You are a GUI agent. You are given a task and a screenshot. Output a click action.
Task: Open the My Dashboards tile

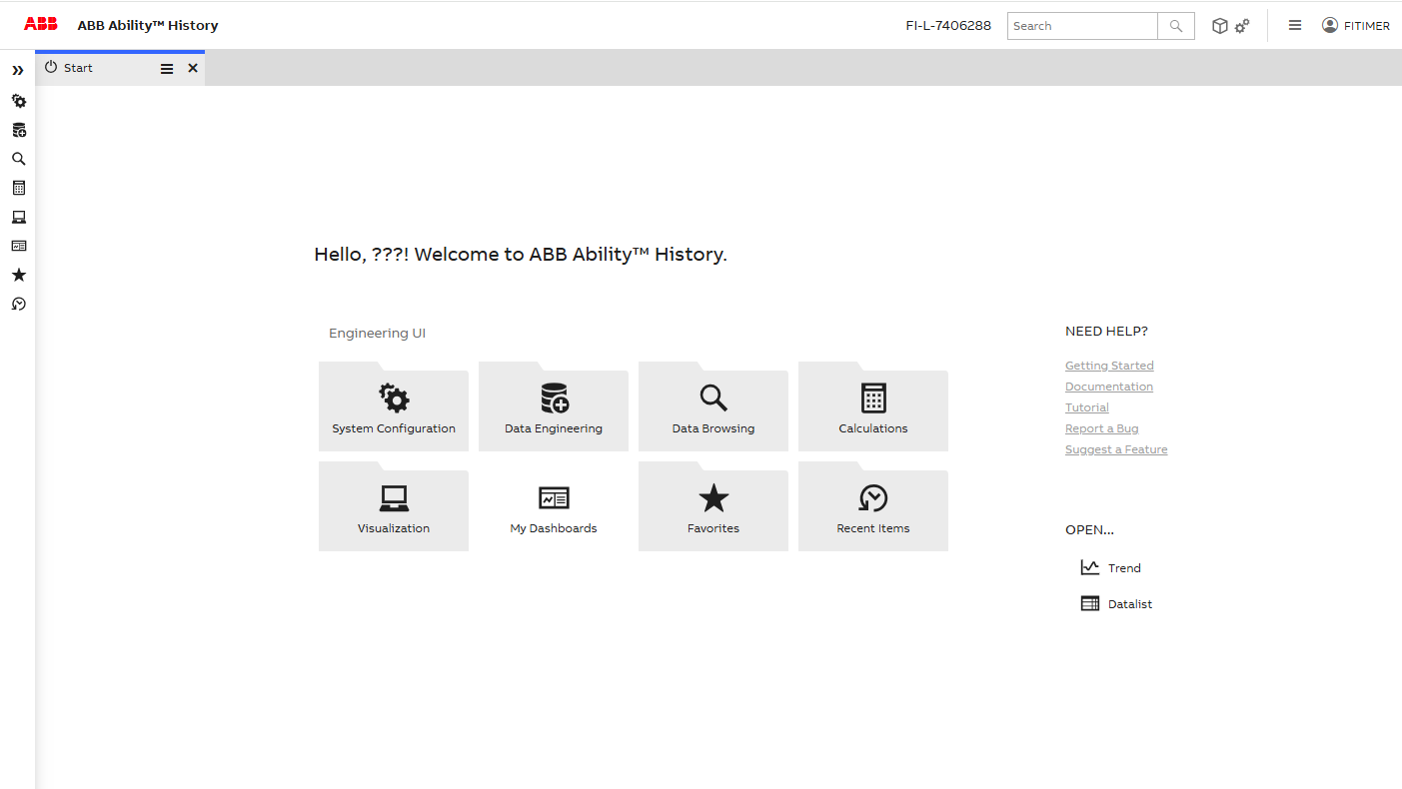tap(554, 506)
